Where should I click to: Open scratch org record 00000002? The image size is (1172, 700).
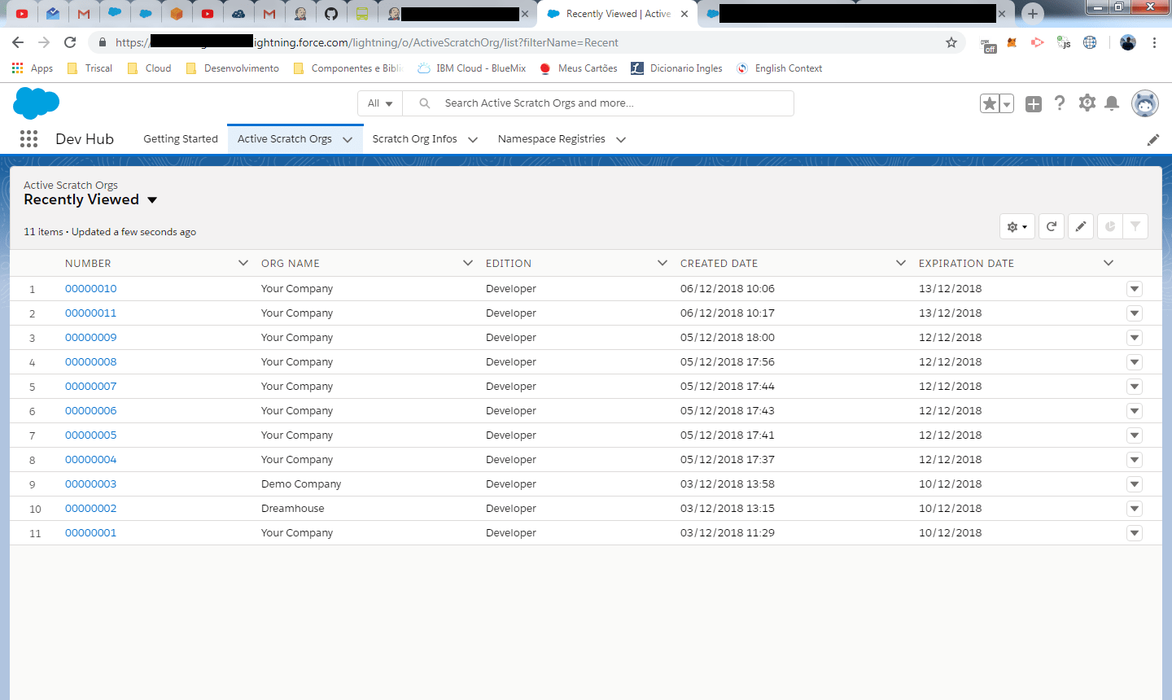(x=91, y=509)
